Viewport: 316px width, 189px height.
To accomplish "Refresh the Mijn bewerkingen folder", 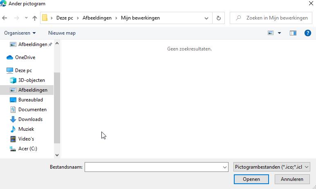I will tap(218, 18).
